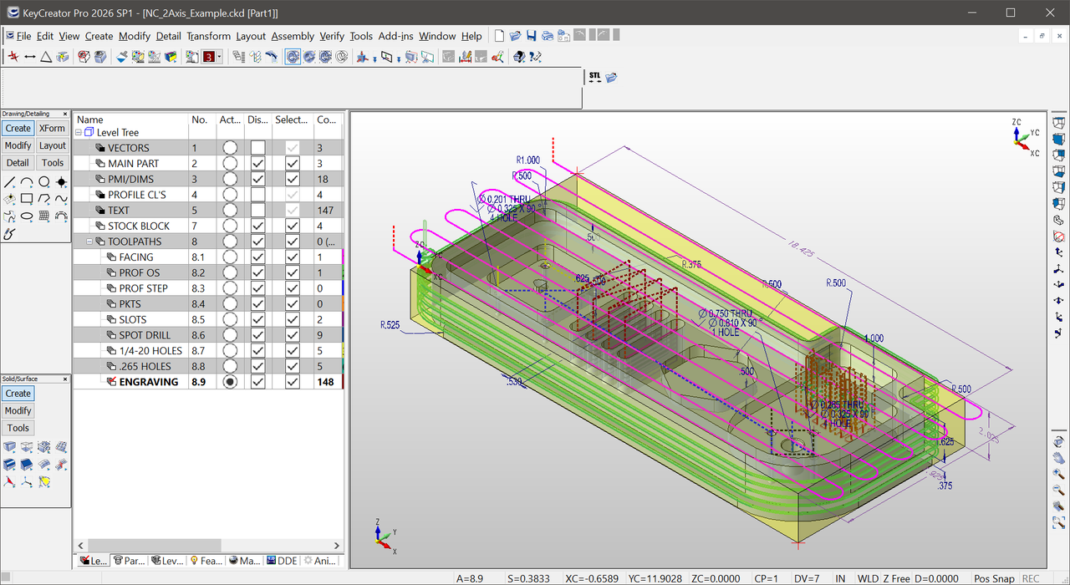Click the FACING level magenta color swatch
The width and height of the screenshot is (1070, 585).
[x=343, y=257]
